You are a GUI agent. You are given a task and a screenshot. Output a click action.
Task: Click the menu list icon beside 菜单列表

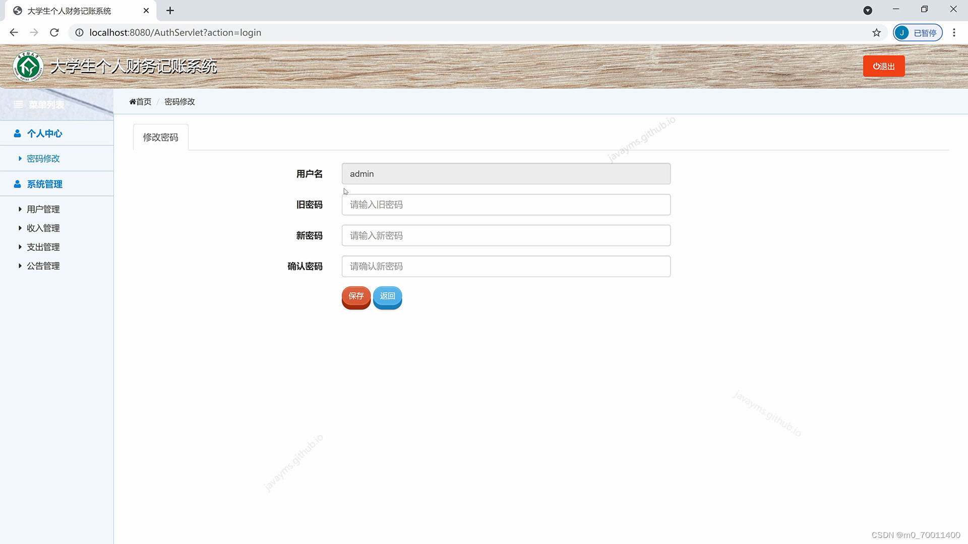[x=18, y=104]
